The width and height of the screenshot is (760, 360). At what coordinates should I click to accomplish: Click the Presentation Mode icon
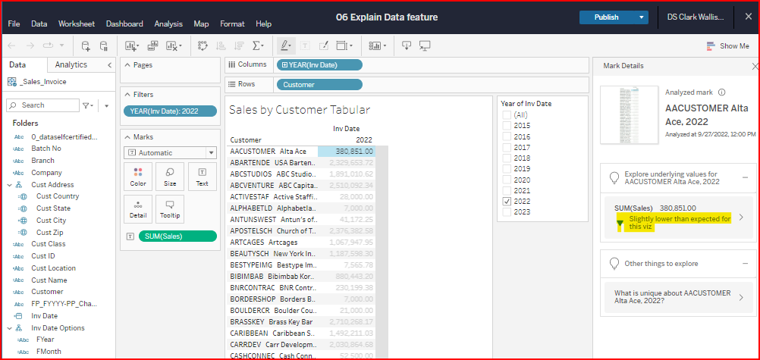click(425, 45)
